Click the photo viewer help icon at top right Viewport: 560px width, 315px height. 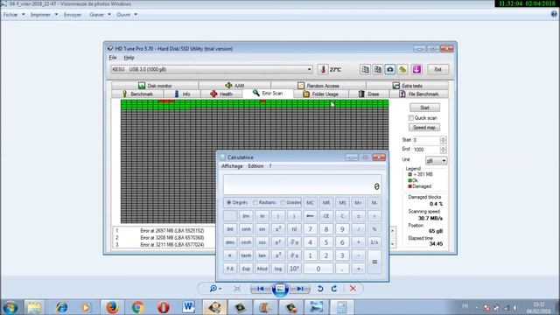tap(554, 14)
